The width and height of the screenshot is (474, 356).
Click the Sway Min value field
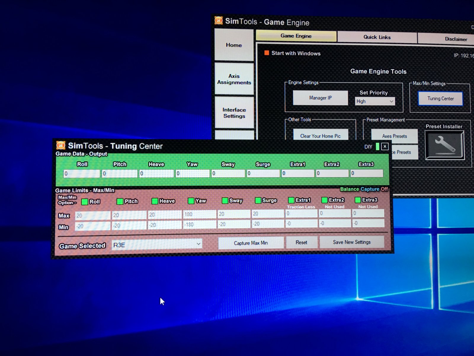234,224
